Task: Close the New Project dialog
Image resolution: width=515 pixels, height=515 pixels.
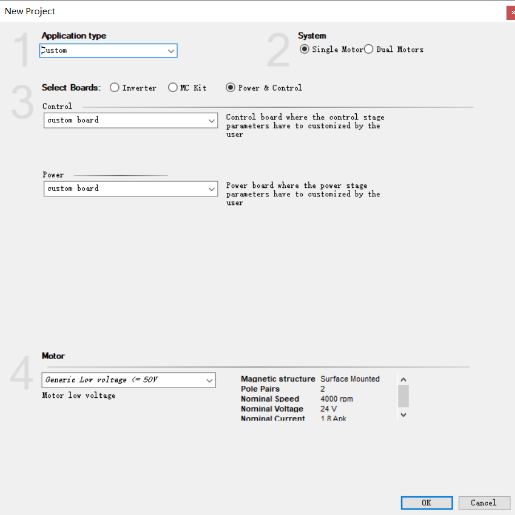Action: tap(511, 13)
